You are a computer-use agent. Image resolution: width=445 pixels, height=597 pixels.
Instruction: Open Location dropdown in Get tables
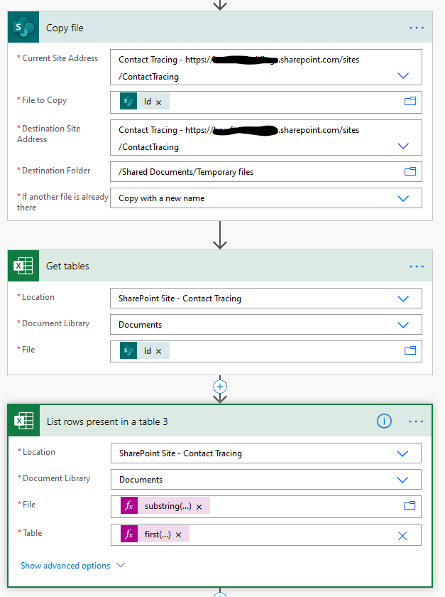pos(403,298)
